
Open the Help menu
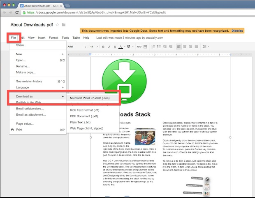point(86,37)
